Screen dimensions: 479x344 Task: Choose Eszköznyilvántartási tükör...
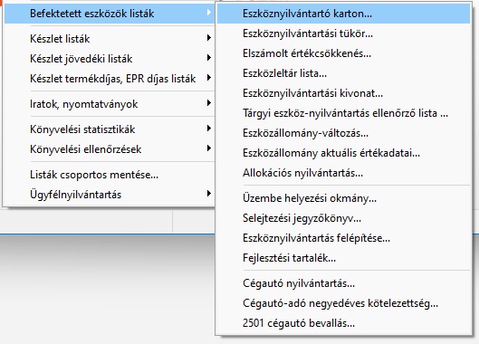tap(344, 33)
